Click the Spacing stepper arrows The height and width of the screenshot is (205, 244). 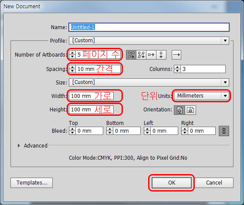point(72,69)
